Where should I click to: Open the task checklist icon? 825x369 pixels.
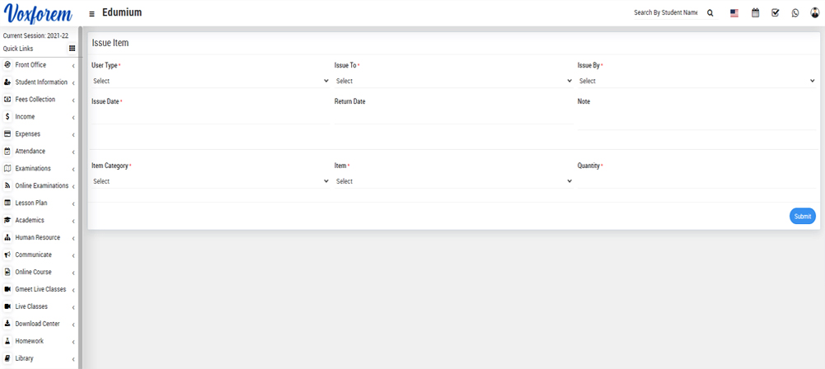[776, 13]
